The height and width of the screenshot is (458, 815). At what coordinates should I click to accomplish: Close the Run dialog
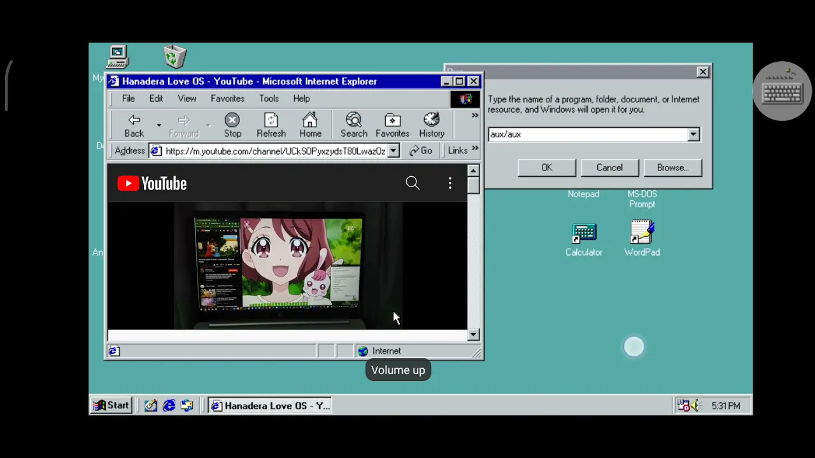[703, 72]
